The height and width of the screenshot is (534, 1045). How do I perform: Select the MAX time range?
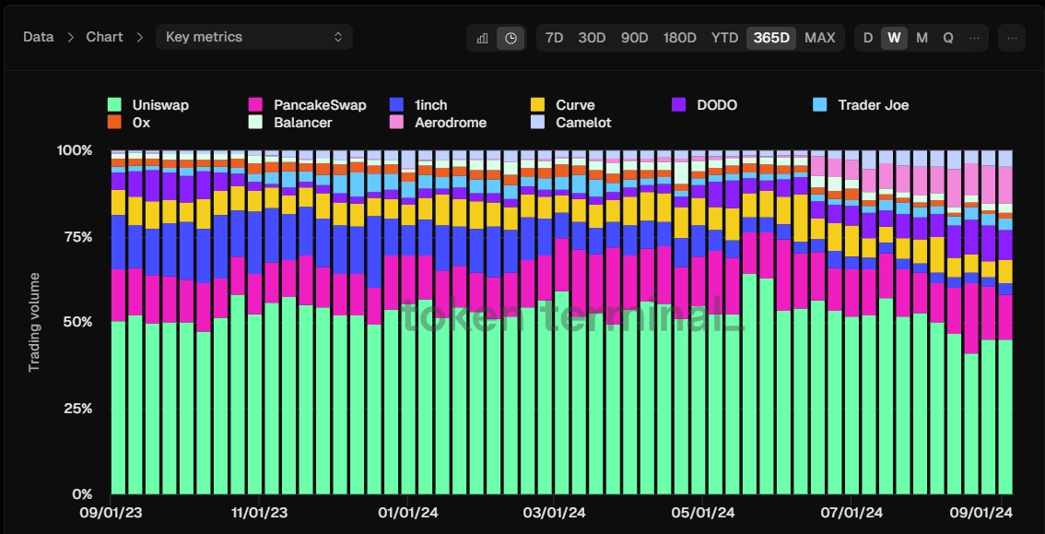pyautogui.click(x=820, y=38)
